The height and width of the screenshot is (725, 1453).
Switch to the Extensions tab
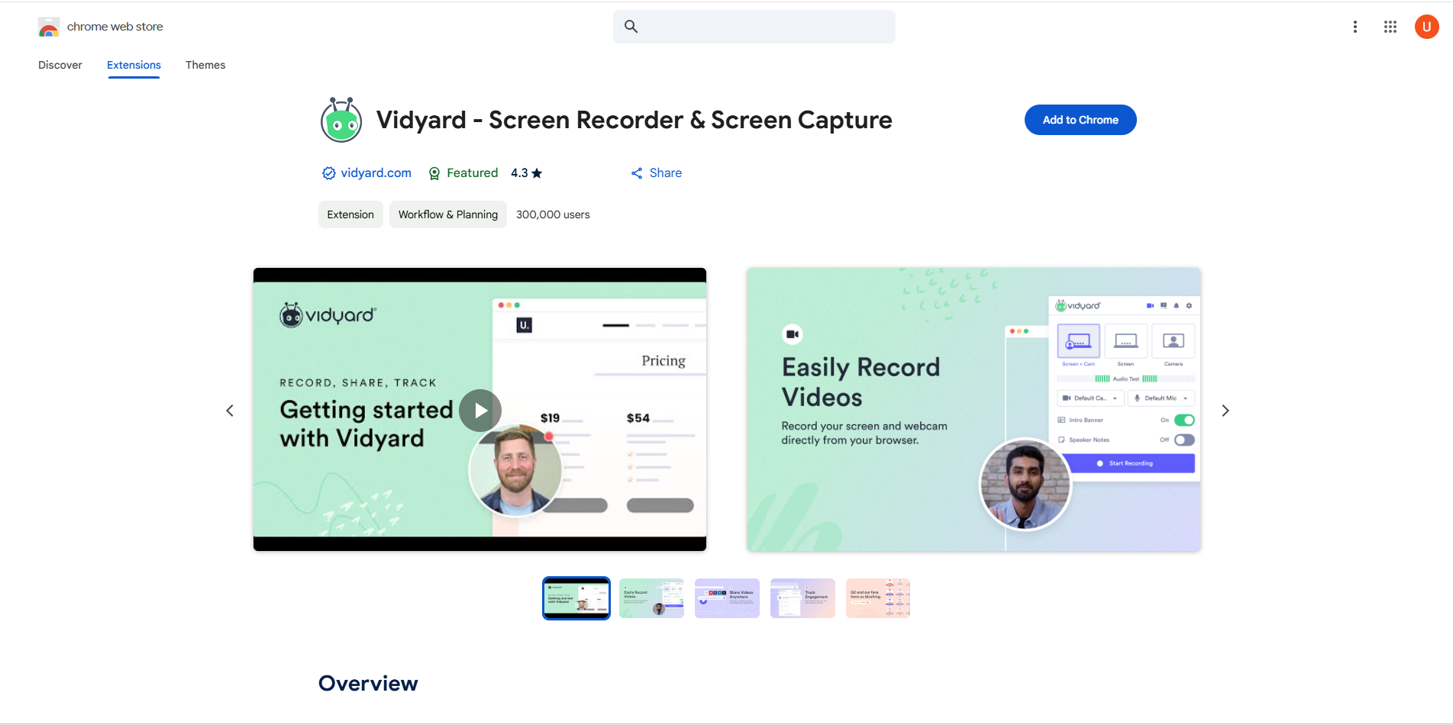pyautogui.click(x=134, y=65)
